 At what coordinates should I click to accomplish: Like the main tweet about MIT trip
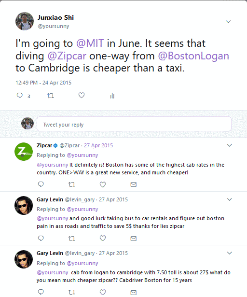[82, 95]
